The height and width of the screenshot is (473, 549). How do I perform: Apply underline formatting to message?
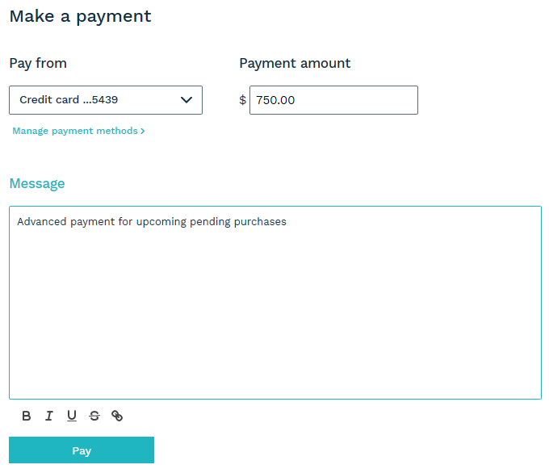(x=72, y=416)
